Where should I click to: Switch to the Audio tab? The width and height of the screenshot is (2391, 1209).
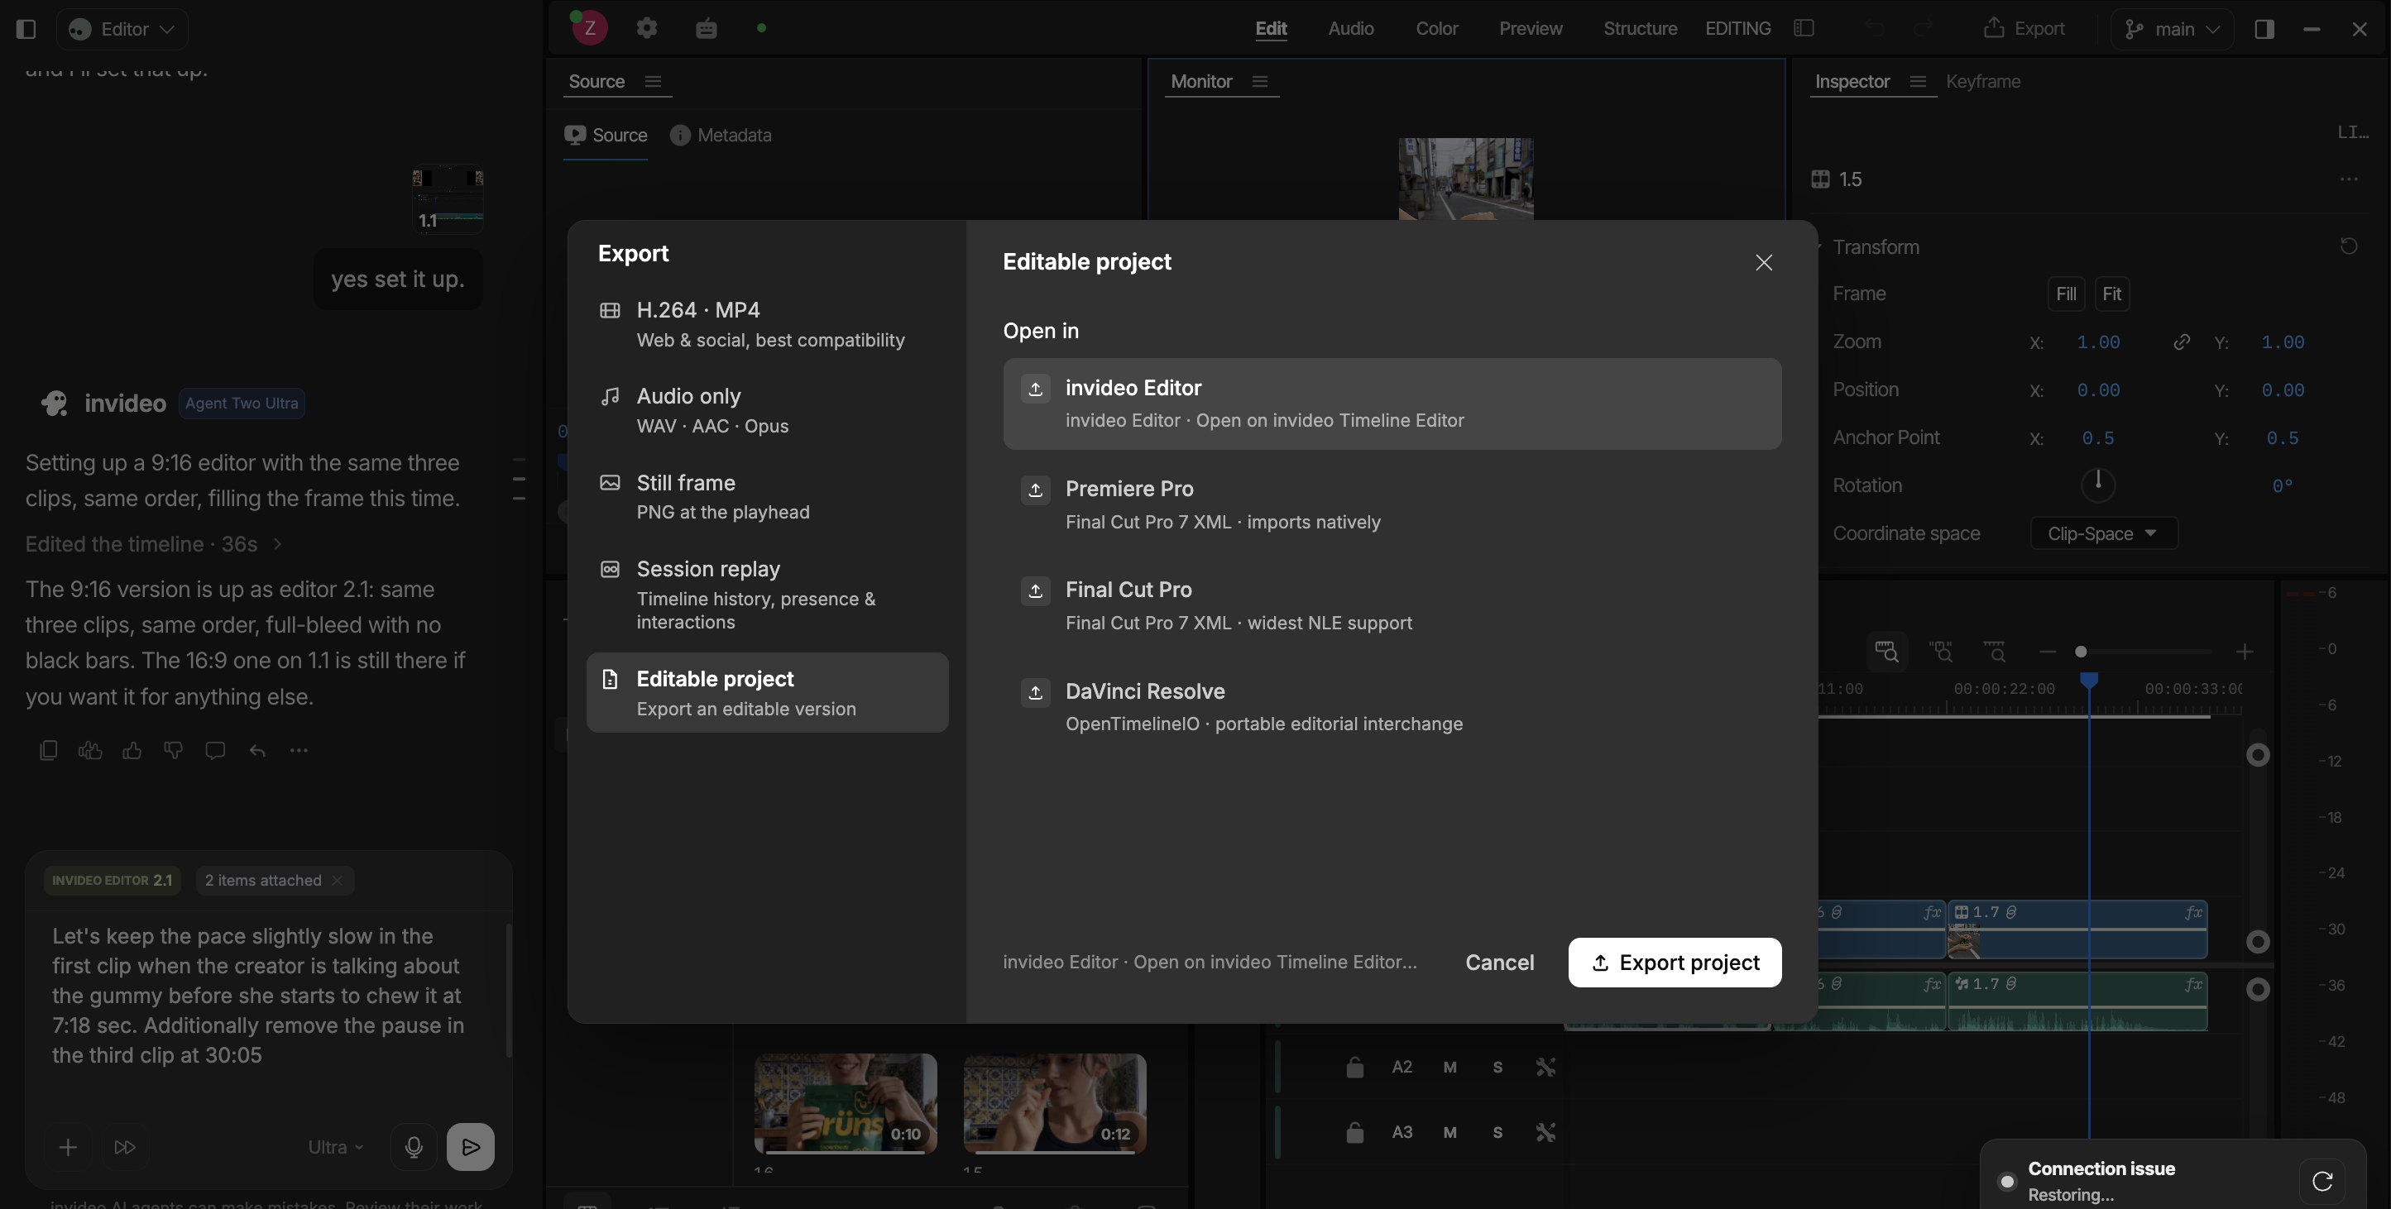point(1350,29)
